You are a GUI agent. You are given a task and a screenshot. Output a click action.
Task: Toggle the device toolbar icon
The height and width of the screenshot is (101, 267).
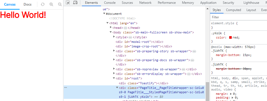coord(75,3)
